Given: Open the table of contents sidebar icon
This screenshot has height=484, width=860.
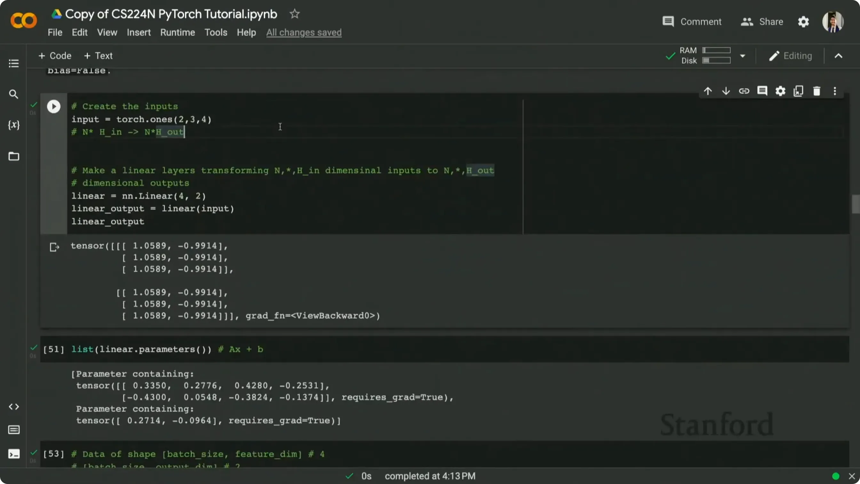Looking at the screenshot, I should point(14,63).
